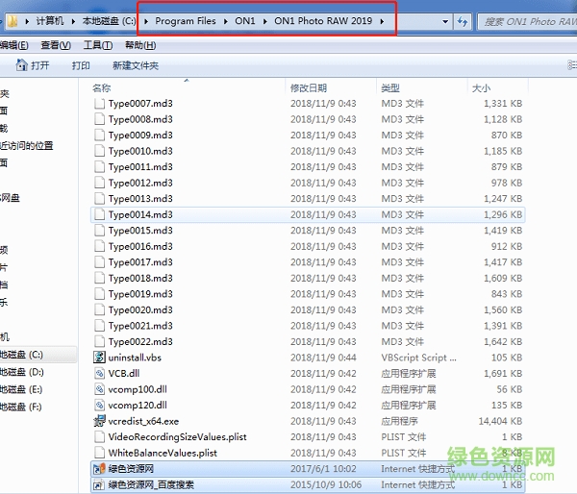Viewport: 577px width, 494px height.
Task: Select file name Type0015.md3
Action: 140,231
